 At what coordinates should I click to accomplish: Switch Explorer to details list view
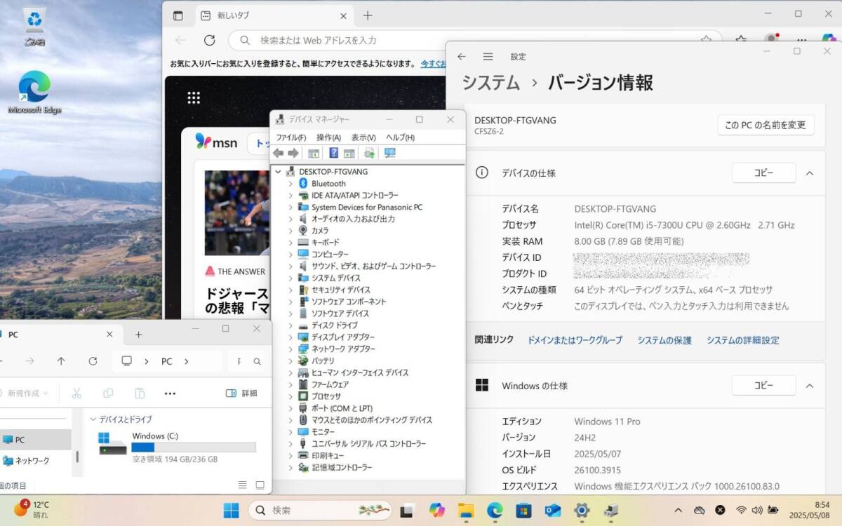point(243,485)
